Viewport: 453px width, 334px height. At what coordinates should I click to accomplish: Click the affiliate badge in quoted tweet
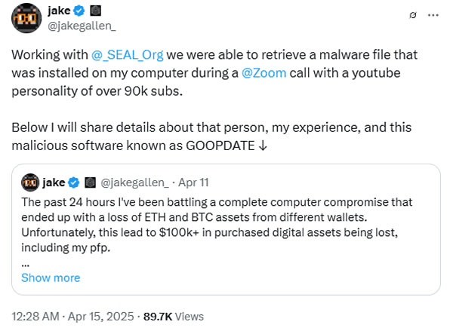(88, 182)
